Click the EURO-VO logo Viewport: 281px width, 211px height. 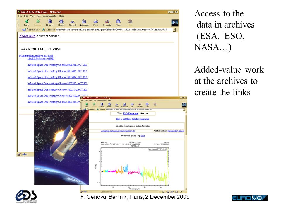[249, 198]
